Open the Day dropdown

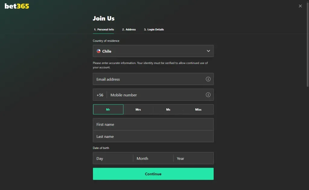(x=113, y=158)
